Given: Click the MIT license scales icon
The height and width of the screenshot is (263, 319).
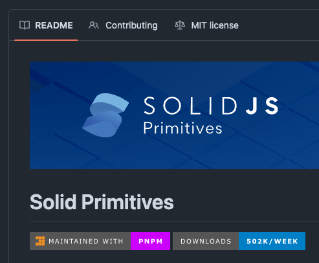Looking at the screenshot, I should pyautogui.click(x=180, y=25).
